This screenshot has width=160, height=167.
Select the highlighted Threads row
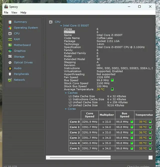(x=69, y=32)
